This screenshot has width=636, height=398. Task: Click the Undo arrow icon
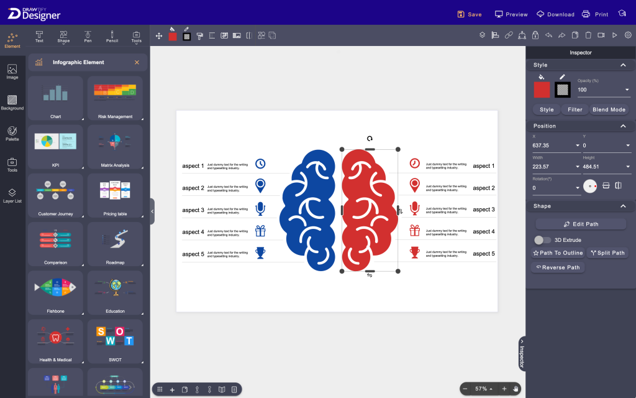[x=549, y=35]
